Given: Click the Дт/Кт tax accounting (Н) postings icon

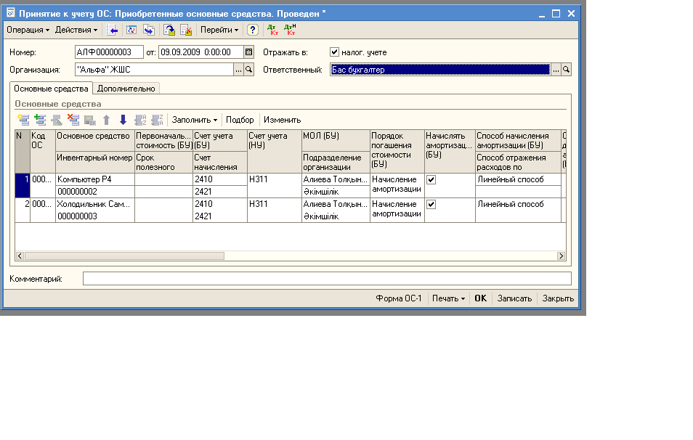Looking at the screenshot, I should coord(290,30).
